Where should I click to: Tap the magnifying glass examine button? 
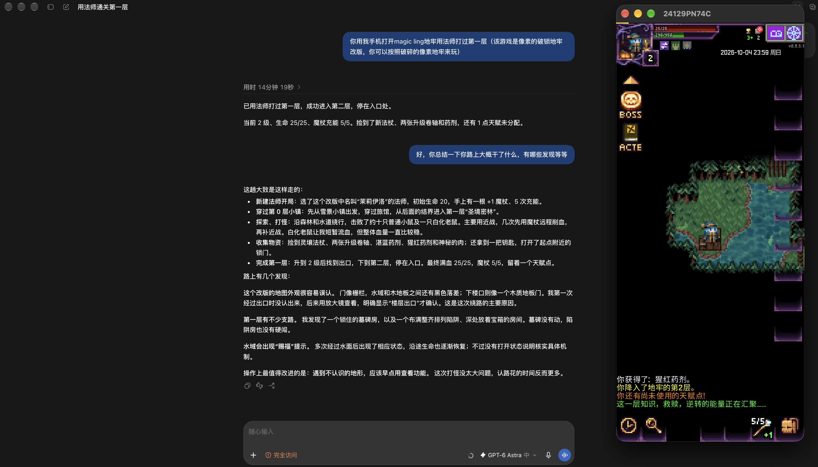coord(653,426)
